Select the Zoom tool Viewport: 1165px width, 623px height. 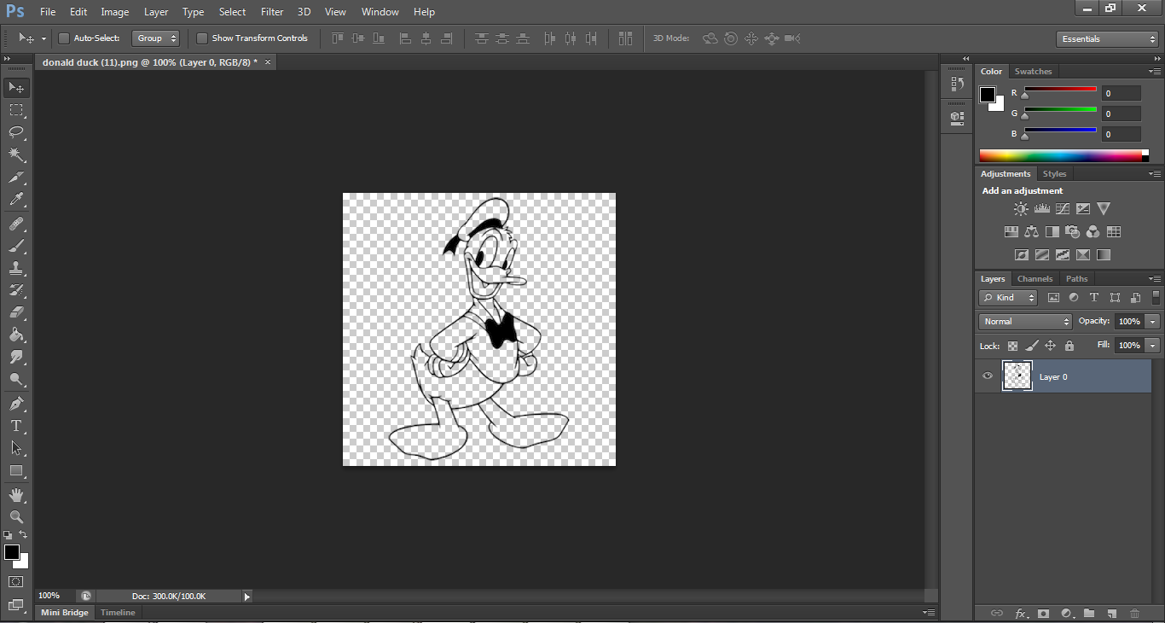click(x=16, y=517)
